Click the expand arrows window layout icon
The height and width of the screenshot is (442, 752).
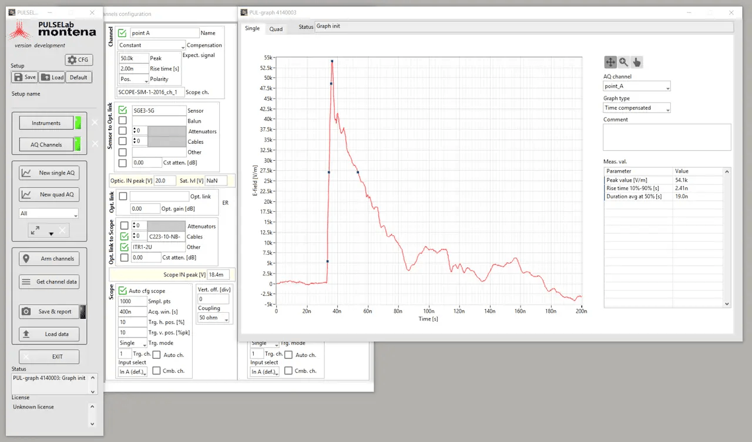[x=35, y=231]
